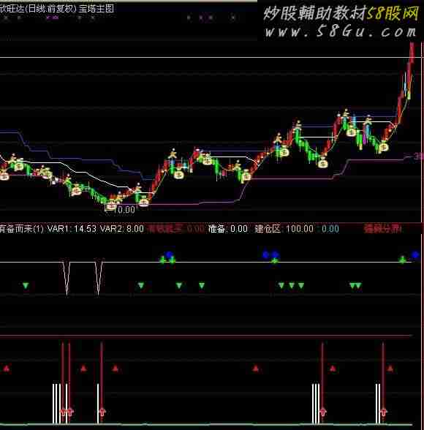Select the 宝塔主图 main chart label
The width and height of the screenshot is (424, 430).
[96, 9]
